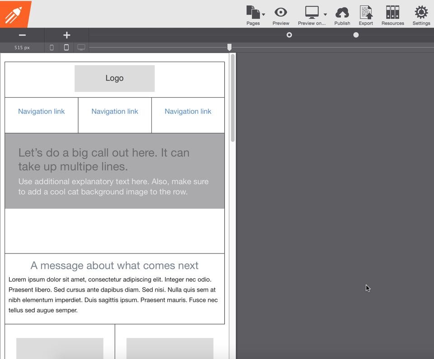The width and height of the screenshot is (434, 359).
Task: Click the minus breakpoint button
Action: [22, 35]
